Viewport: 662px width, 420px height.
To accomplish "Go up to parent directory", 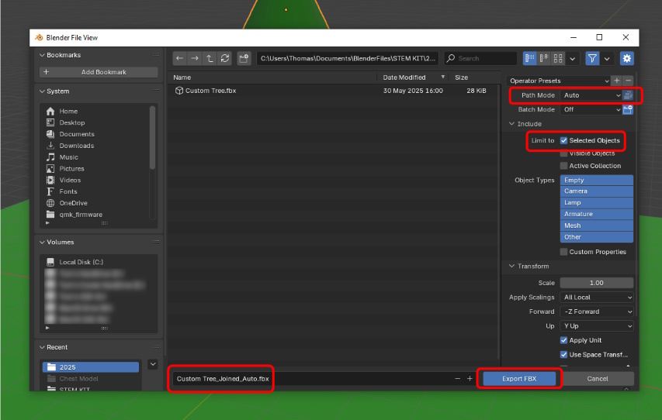I will pos(210,59).
